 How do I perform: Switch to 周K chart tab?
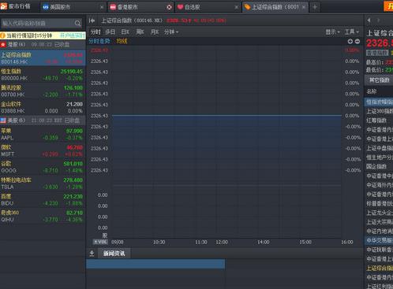140,32
